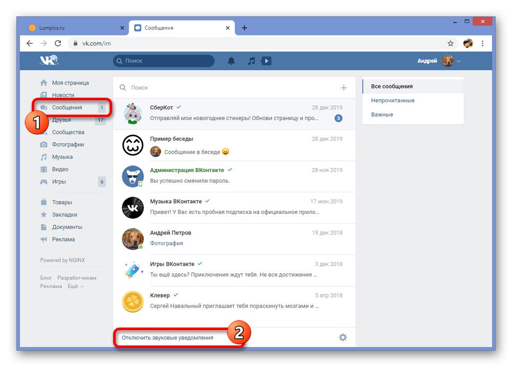Open the music note icon in header
This screenshot has width=512, height=367.
point(251,61)
